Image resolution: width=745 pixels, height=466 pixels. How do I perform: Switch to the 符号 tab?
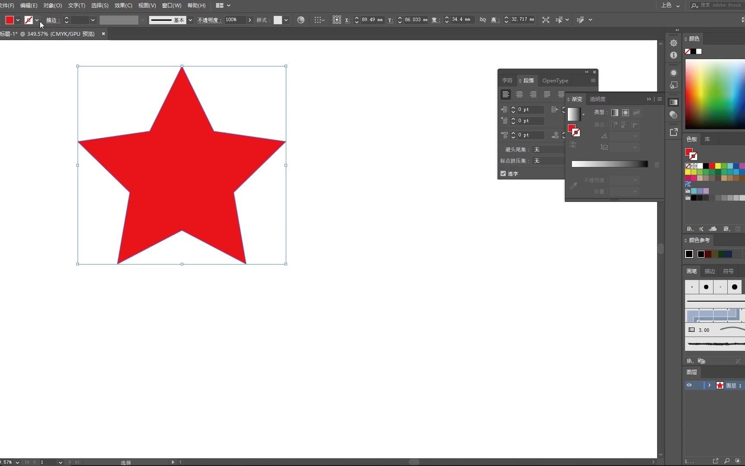click(728, 271)
